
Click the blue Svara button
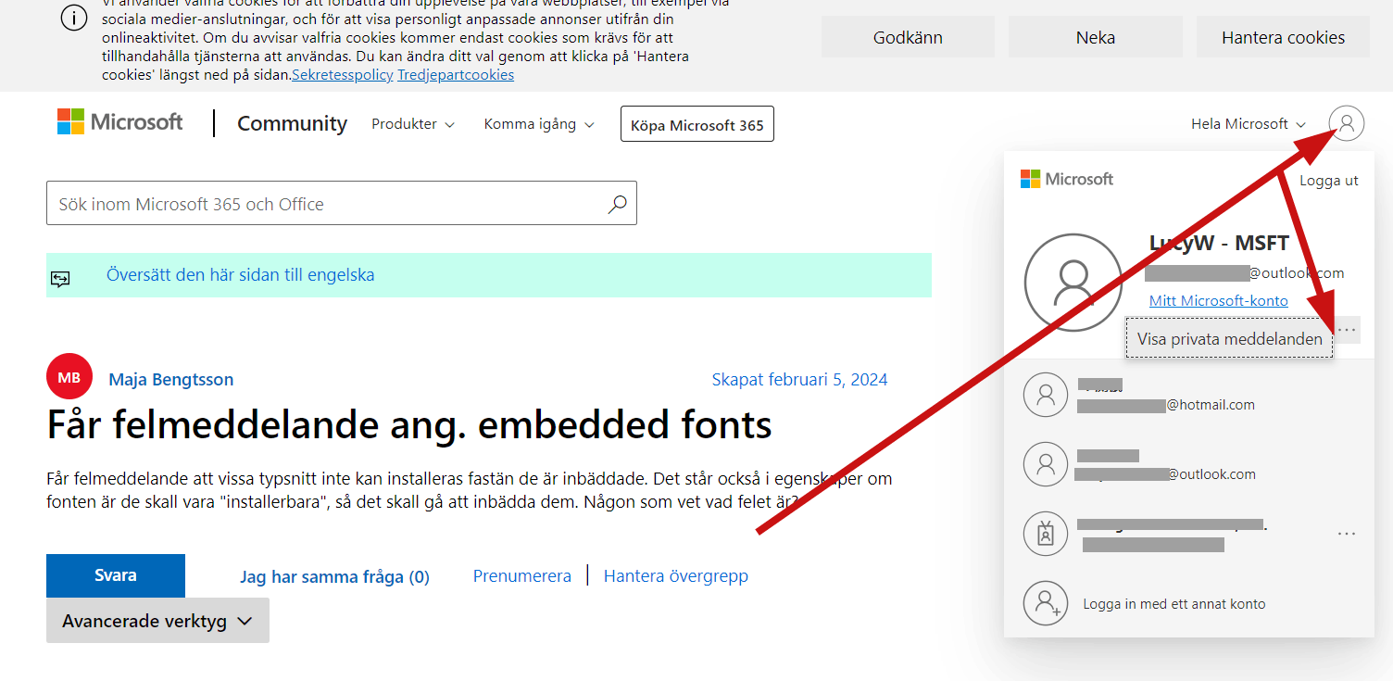tap(116, 575)
